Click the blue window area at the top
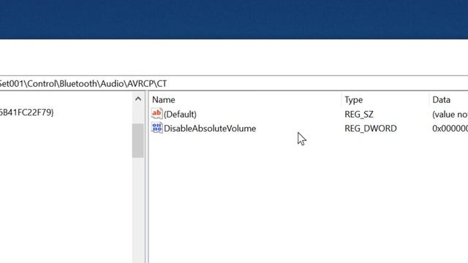The height and width of the screenshot is (263, 468). coord(234,20)
